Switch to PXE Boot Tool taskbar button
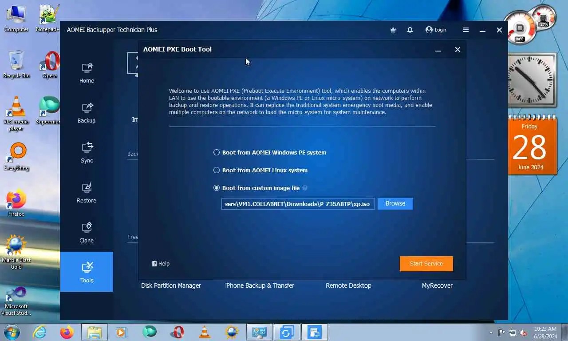 (315, 332)
